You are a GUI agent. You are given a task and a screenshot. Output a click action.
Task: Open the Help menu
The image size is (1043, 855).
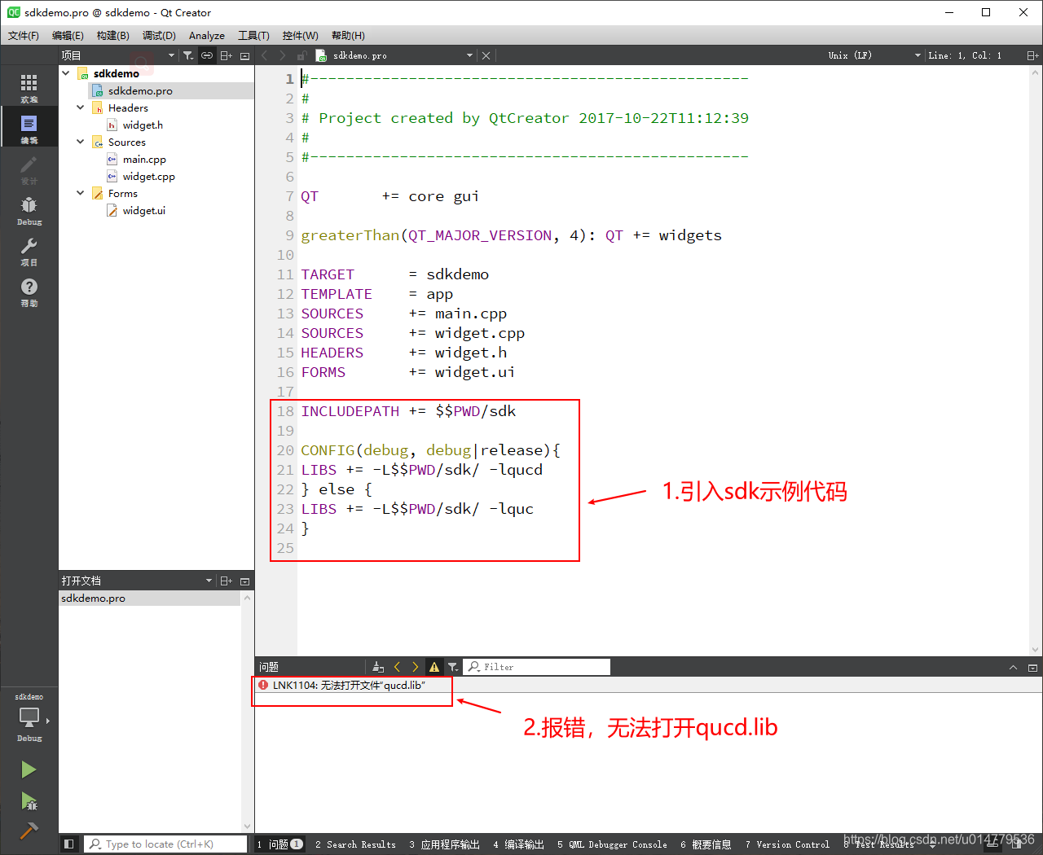(x=348, y=35)
